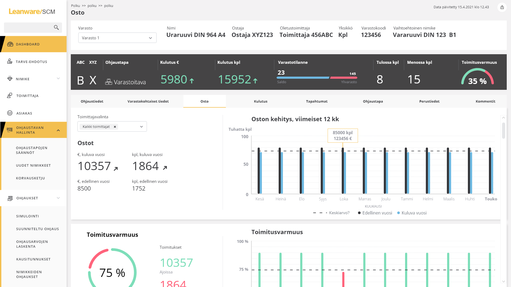Viewport: 511px width, 287px height.
Task: Switch to the Kulutus tab
Action: pyautogui.click(x=261, y=101)
